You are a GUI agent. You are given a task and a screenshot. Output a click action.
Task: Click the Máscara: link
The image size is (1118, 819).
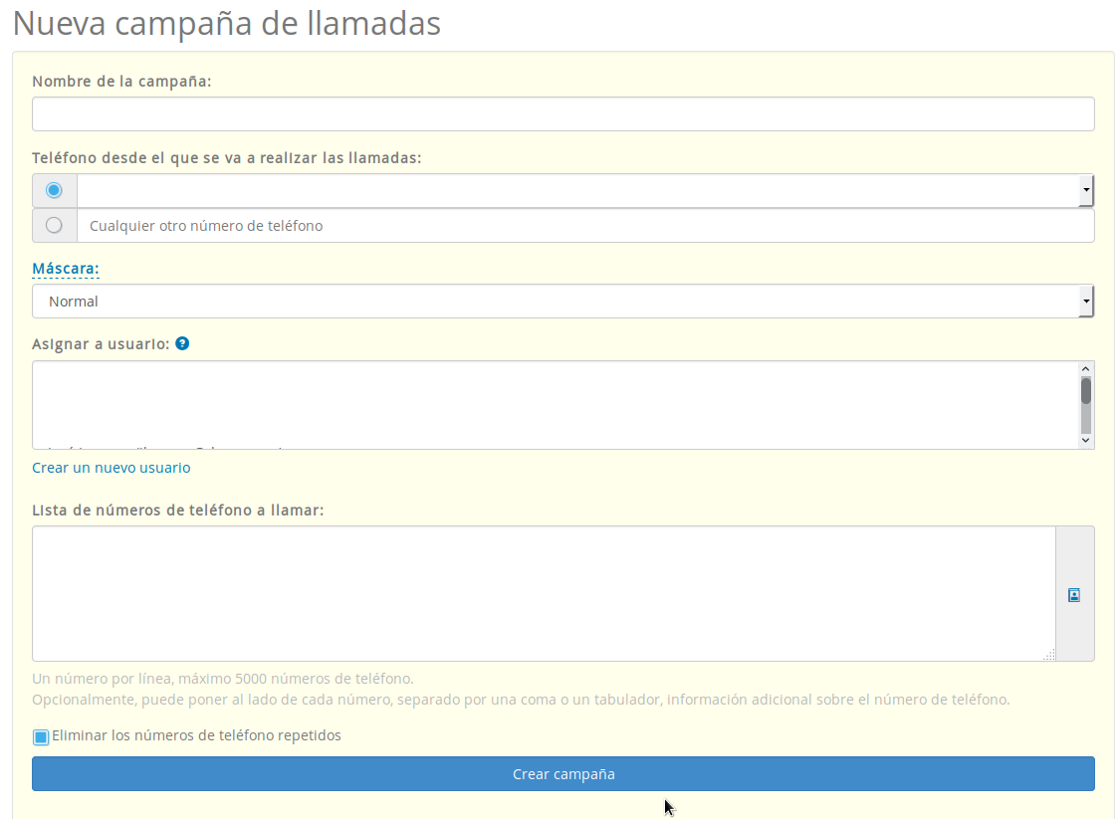click(x=65, y=268)
